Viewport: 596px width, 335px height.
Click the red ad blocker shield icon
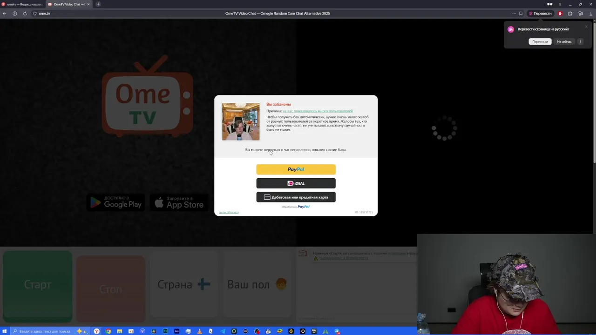click(560, 13)
